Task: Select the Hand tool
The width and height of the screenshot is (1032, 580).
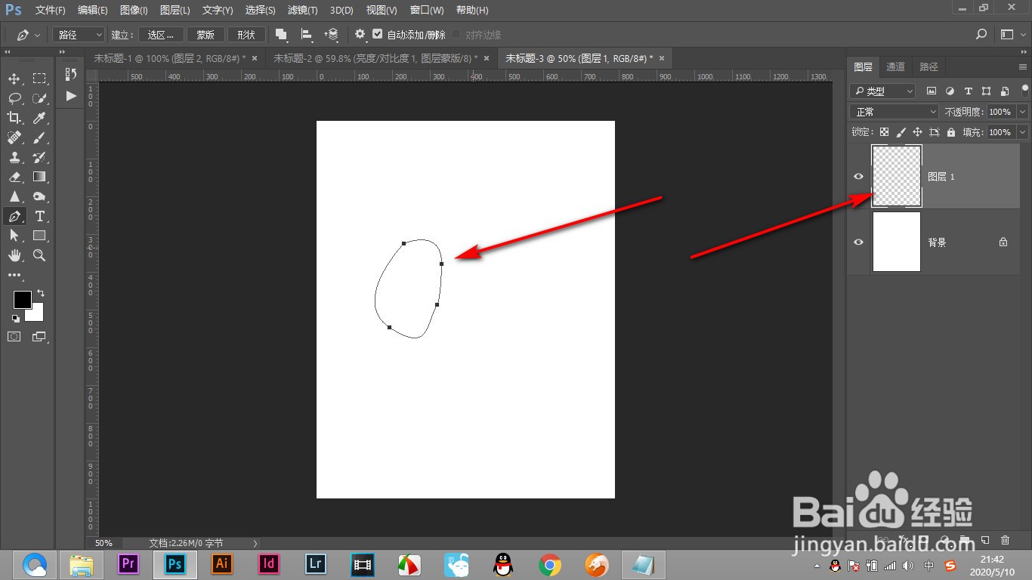Action: click(x=14, y=255)
